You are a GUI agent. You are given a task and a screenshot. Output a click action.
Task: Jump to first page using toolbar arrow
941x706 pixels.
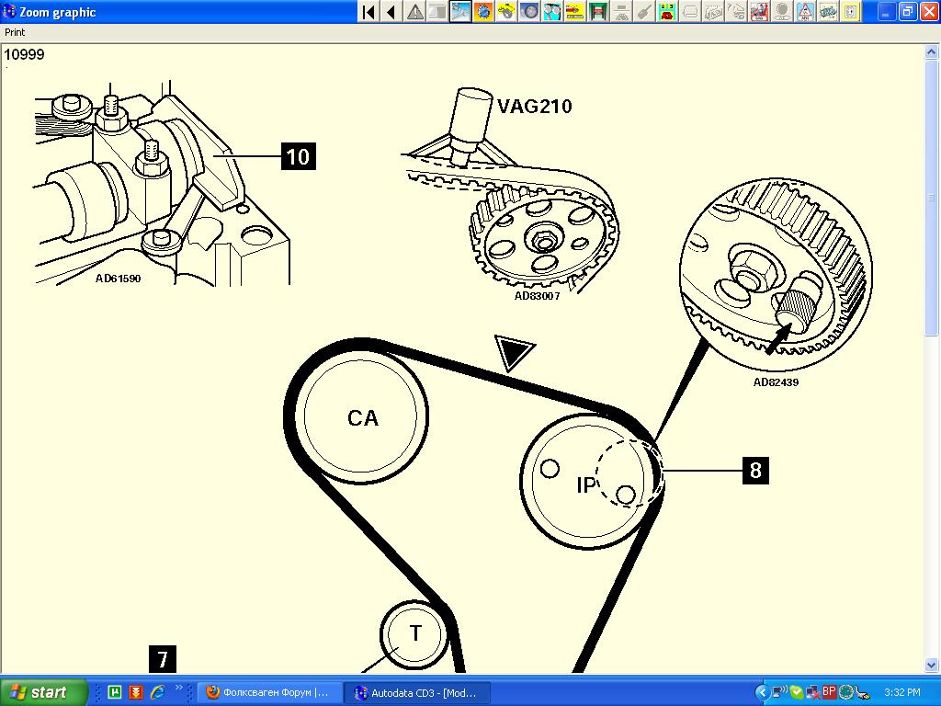(x=368, y=12)
